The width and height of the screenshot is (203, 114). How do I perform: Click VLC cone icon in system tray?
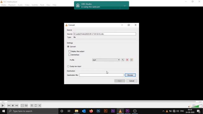pyautogui.click(x=167, y=111)
